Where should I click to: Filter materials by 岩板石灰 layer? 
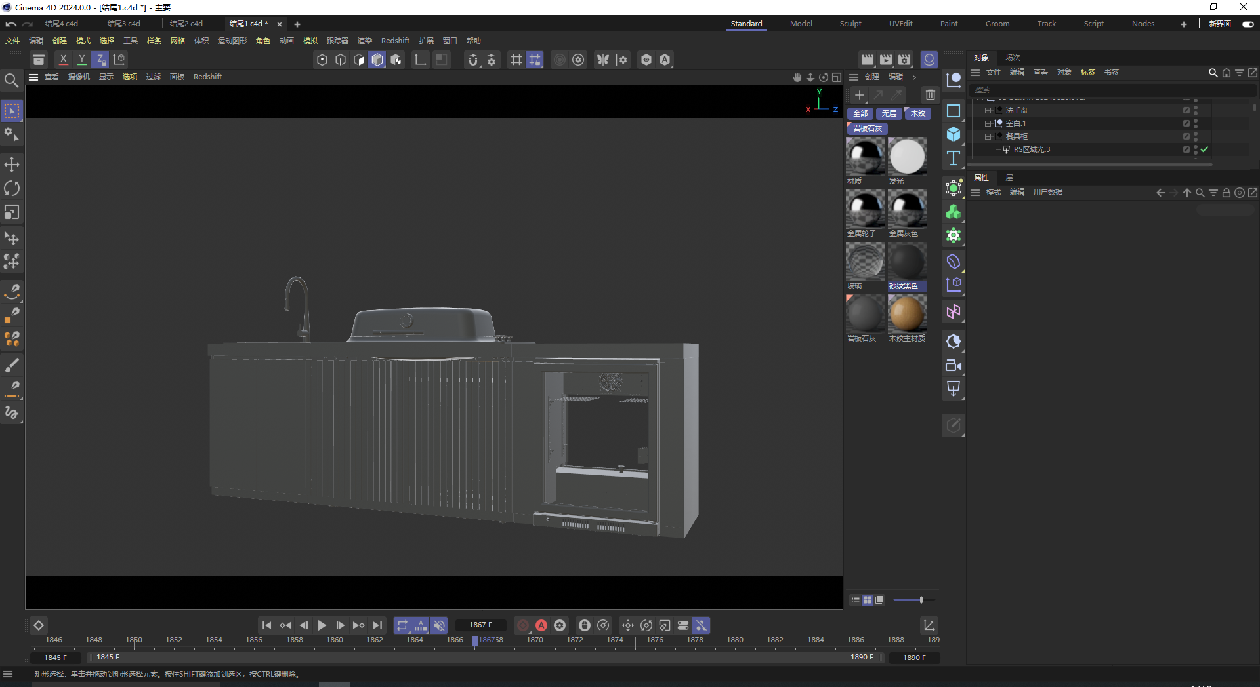[868, 129]
